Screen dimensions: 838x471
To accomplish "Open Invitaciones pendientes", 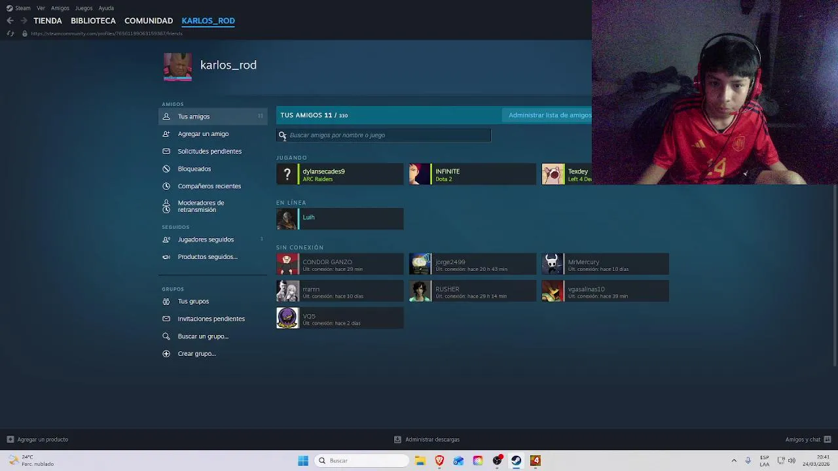I will [x=213, y=319].
